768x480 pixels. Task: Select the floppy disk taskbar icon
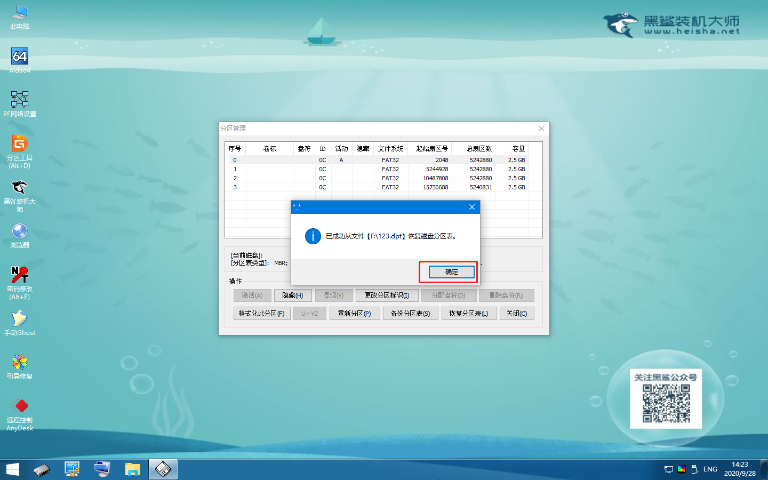(163, 469)
